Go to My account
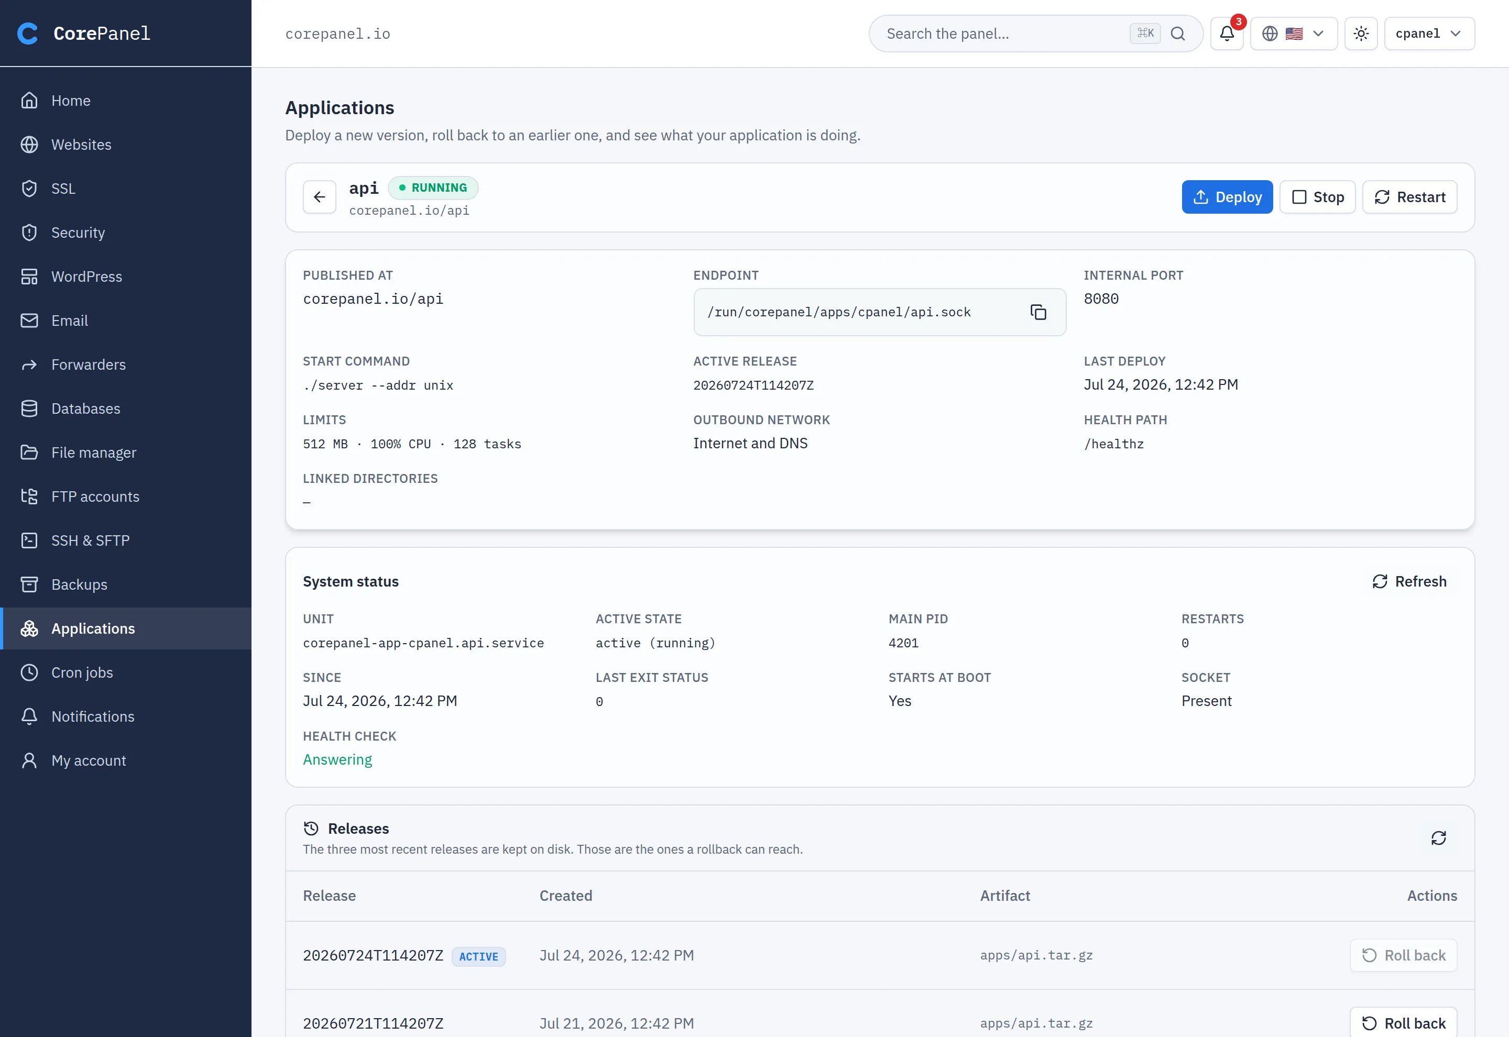This screenshot has height=1037, width=1509. (x=125, y=760)
